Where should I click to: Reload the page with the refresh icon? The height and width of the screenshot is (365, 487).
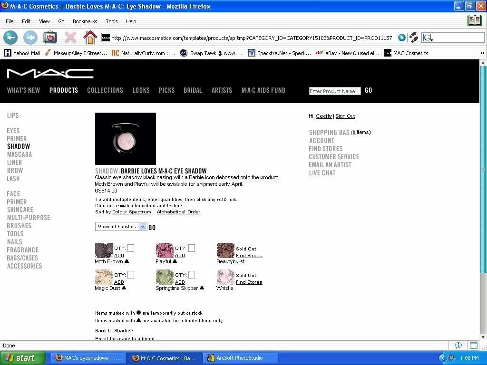[50, 38]
